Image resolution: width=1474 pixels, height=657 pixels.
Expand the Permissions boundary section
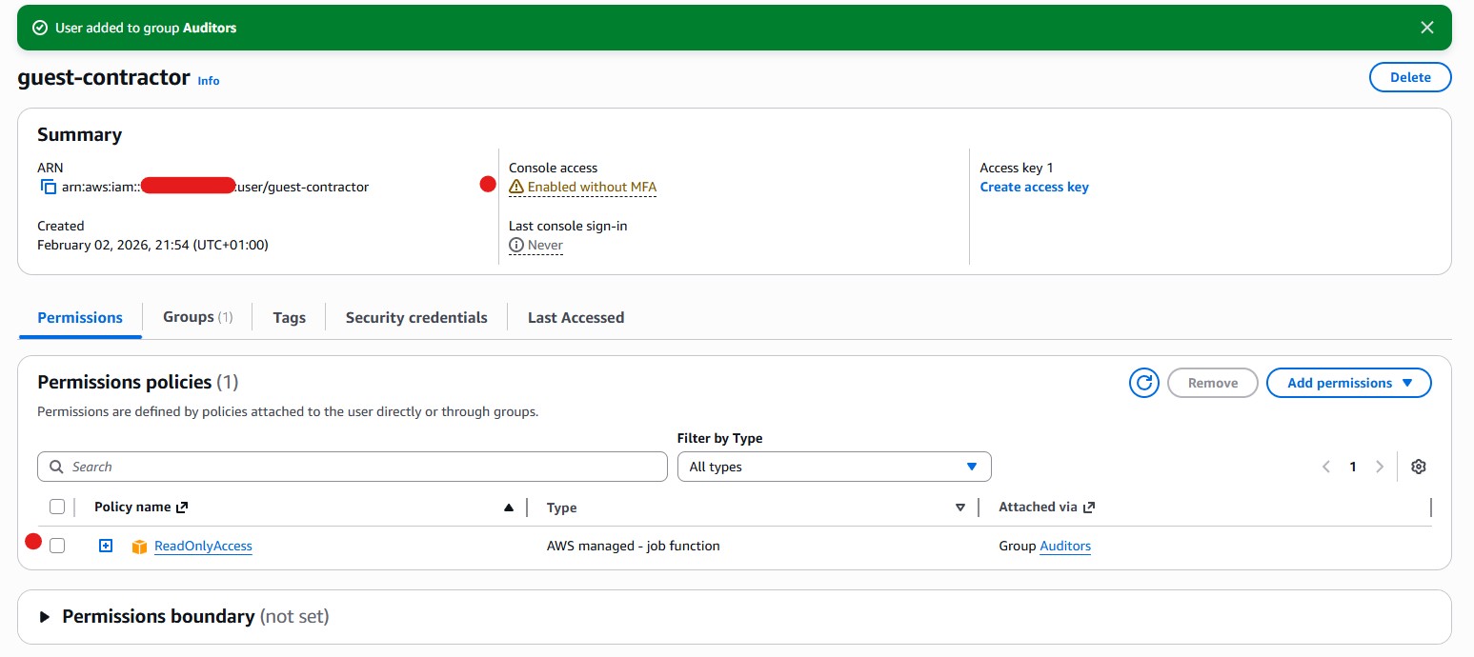click(x=45, y=617)
